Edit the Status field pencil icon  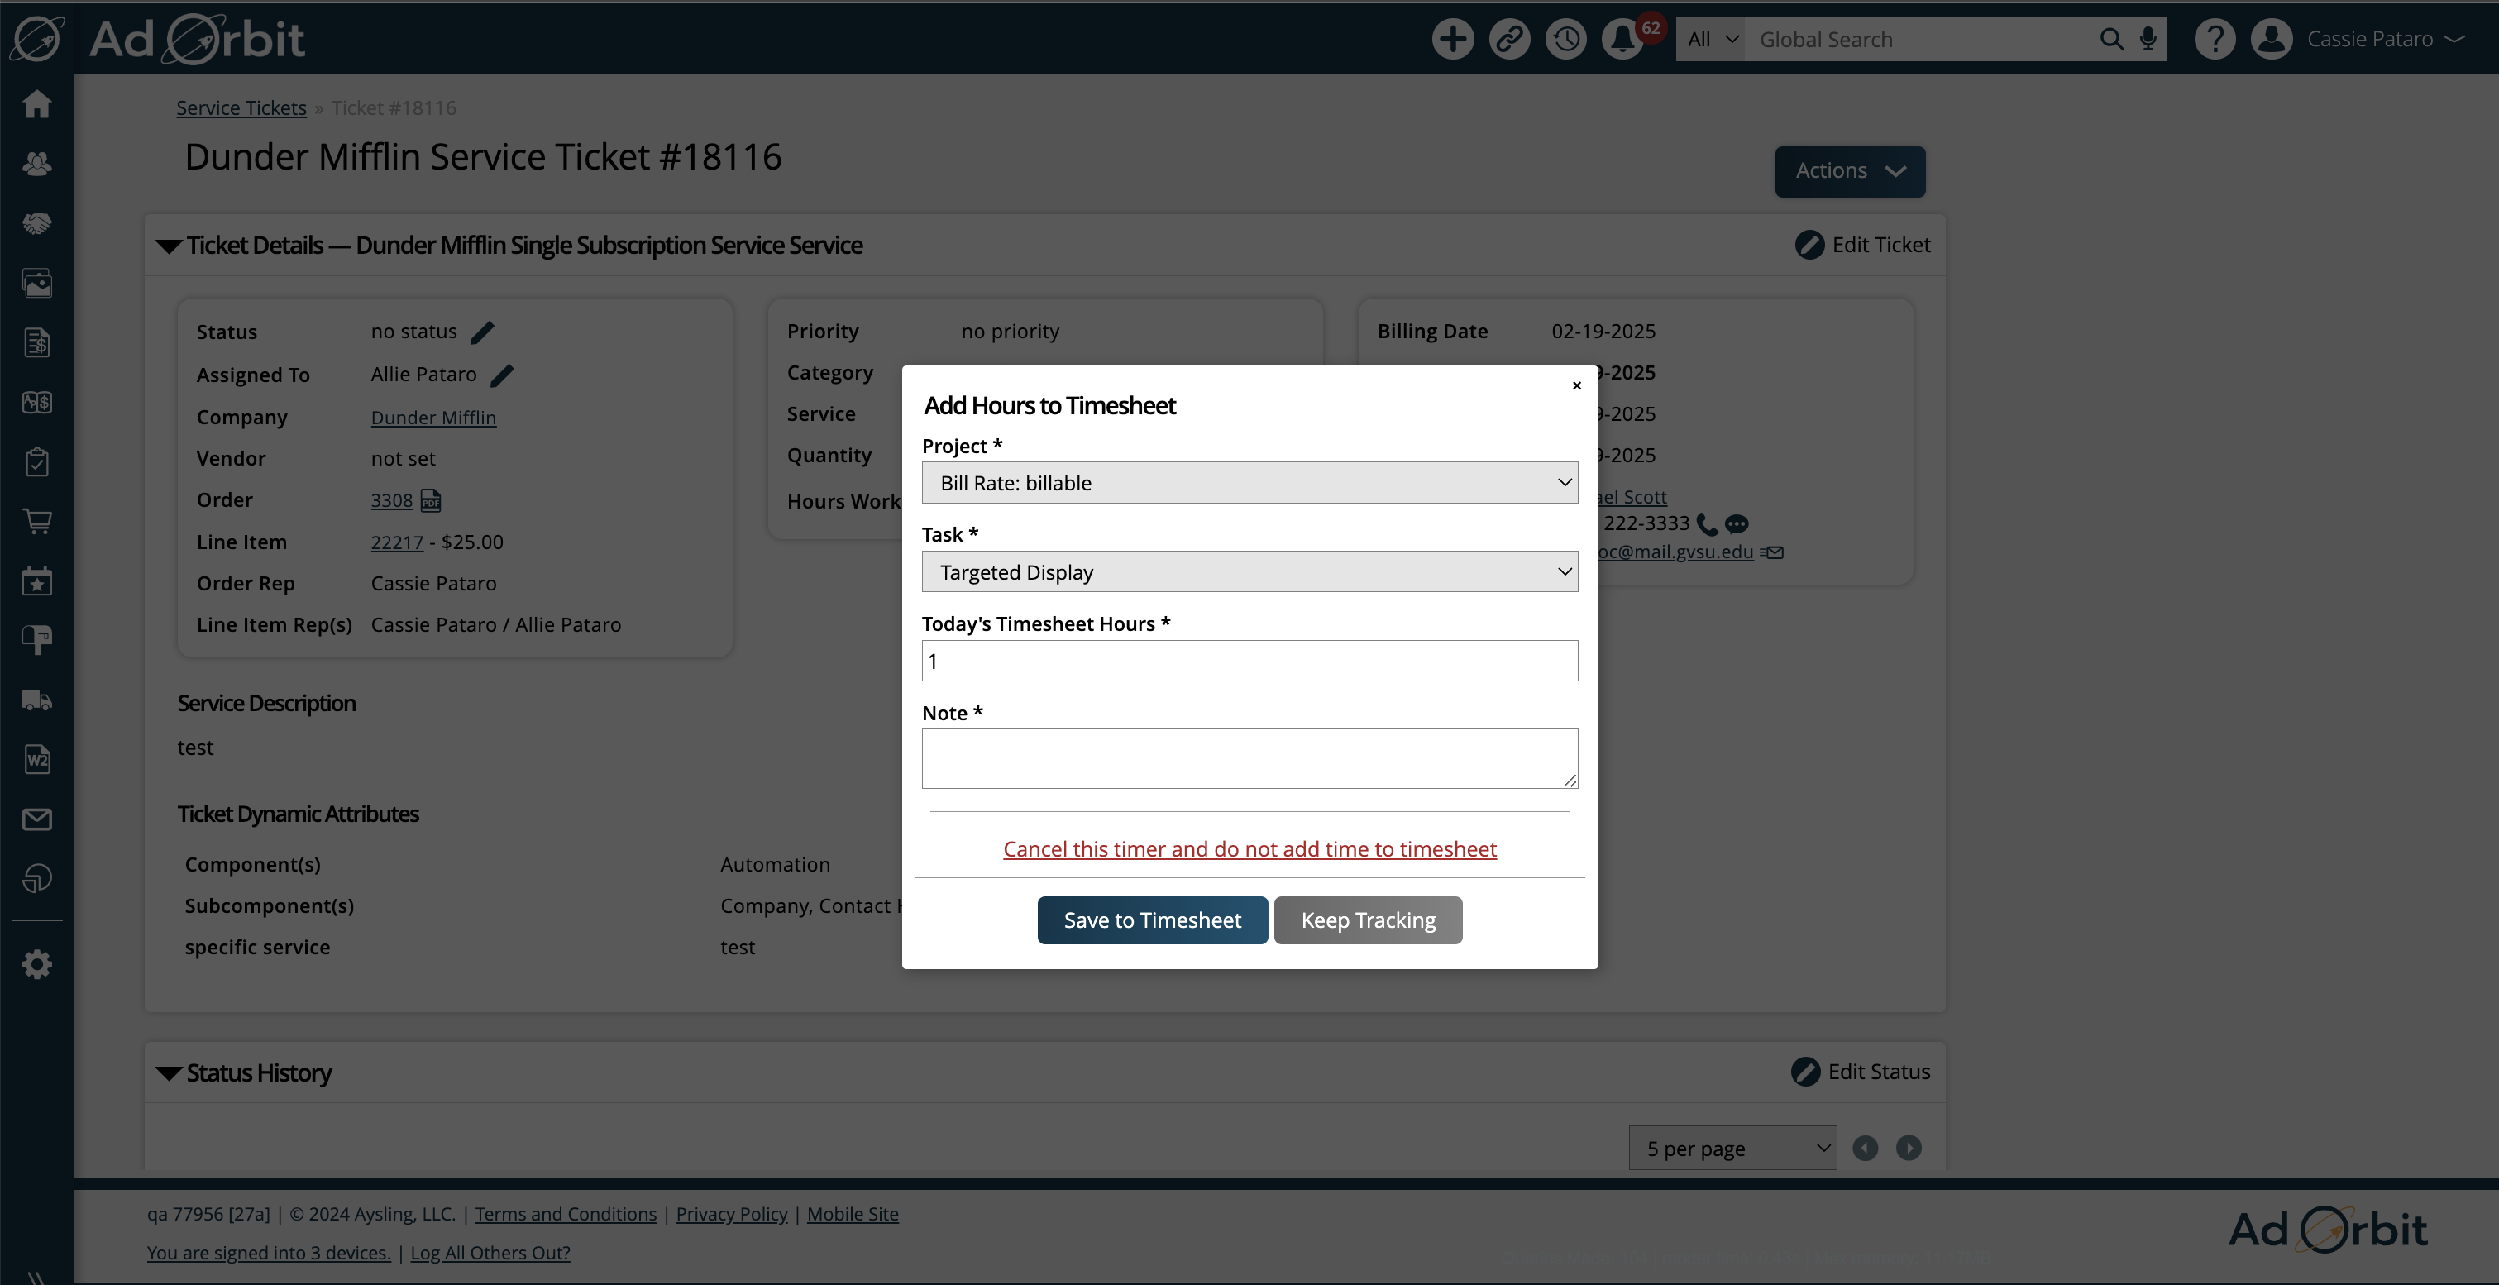tap(482, 332)
